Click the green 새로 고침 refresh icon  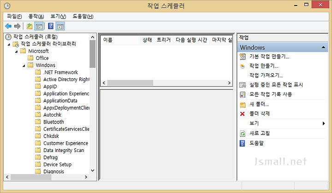tap(243, 134)
